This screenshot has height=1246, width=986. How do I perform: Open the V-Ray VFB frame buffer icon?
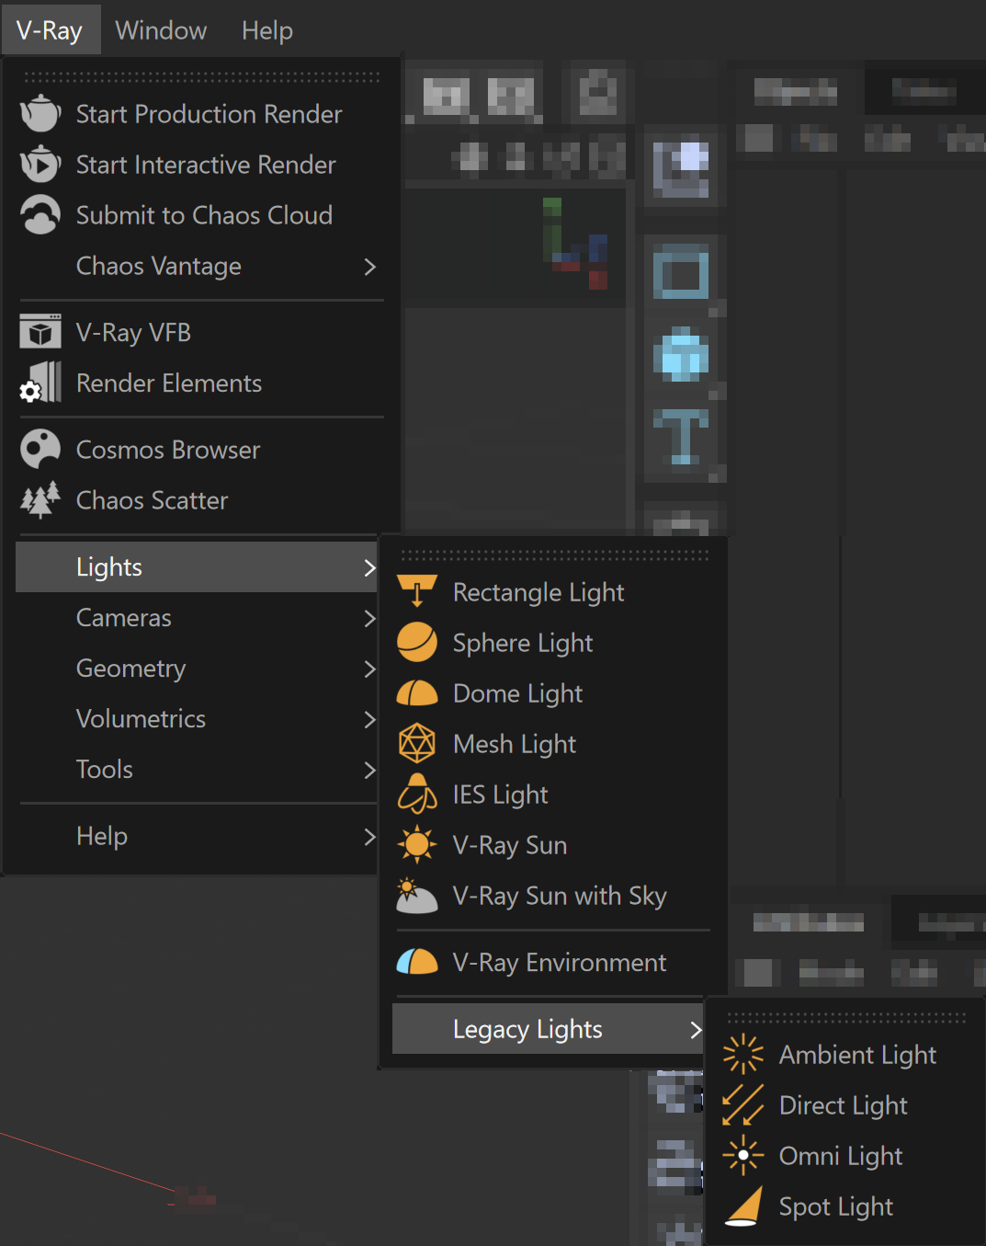(40, 332)
